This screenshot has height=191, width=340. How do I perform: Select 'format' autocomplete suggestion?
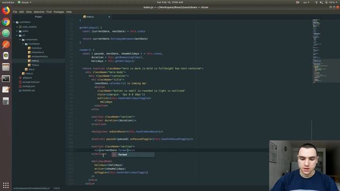pyautogui.click(x=133, y=154)
